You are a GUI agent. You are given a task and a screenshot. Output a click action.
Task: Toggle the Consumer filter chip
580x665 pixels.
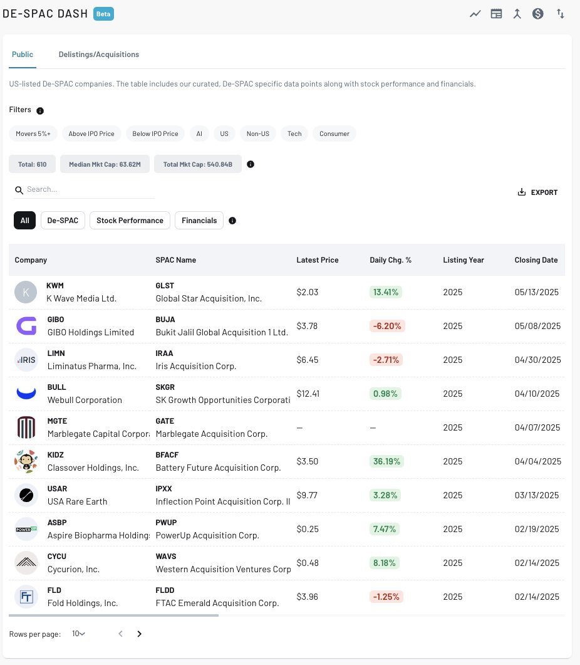[x=334, y=134]
